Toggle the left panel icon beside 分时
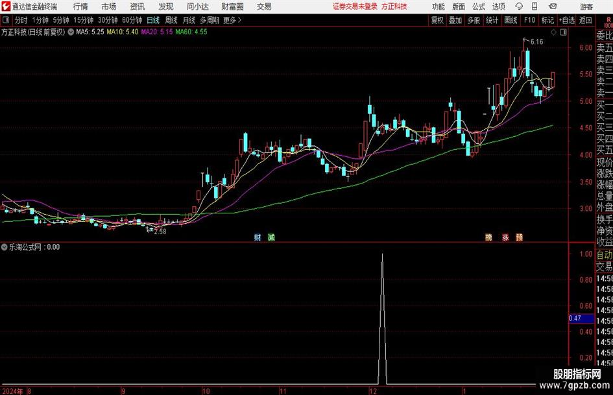This screenshot has width=613, height=395. (6, 20)
